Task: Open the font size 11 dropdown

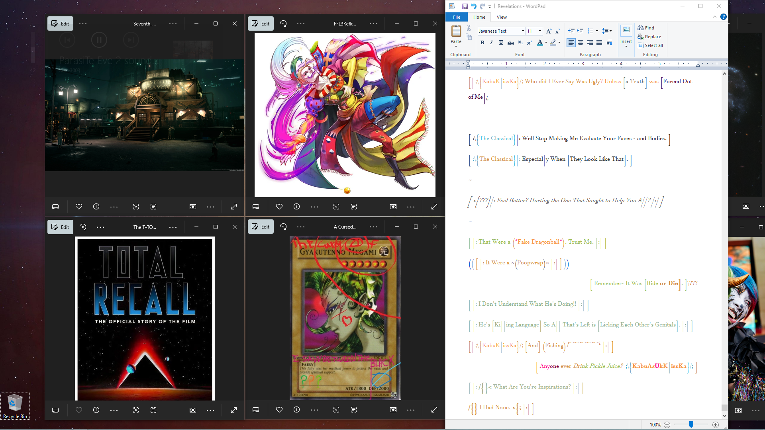Action: pos(540,31)
